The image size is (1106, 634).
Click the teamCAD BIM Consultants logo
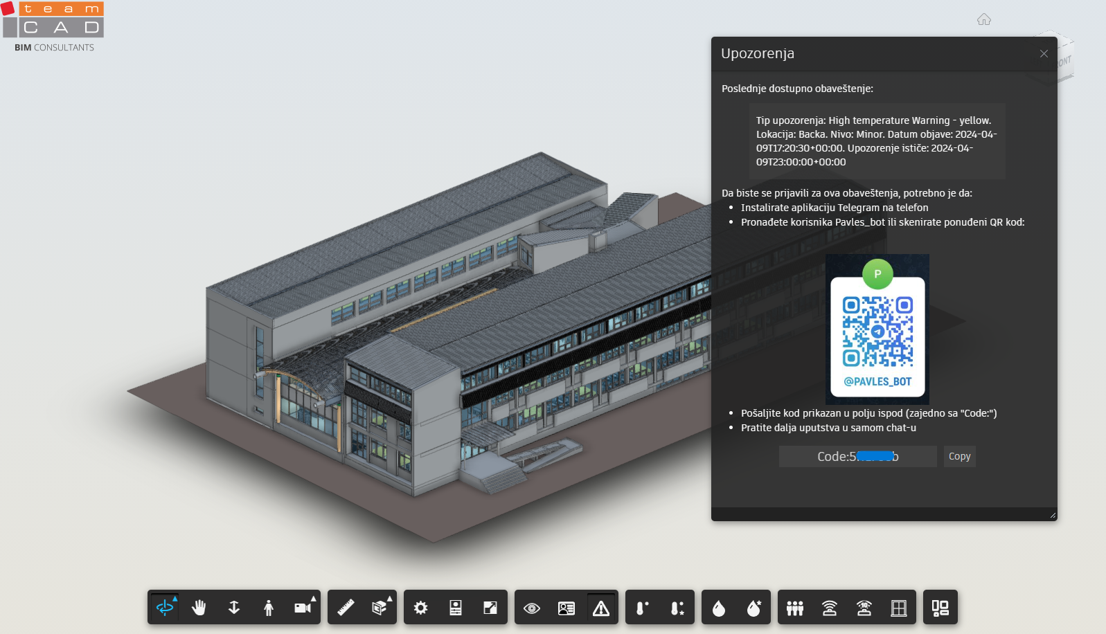(x=53, y=27)
